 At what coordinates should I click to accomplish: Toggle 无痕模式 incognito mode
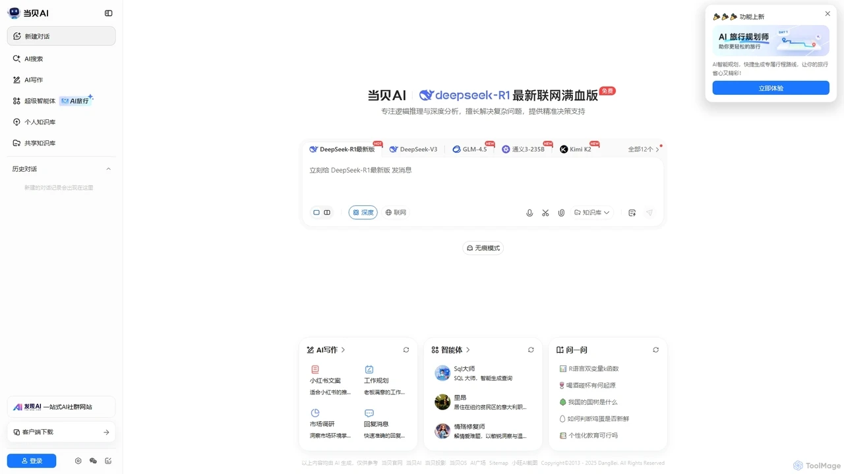(483, 248)
